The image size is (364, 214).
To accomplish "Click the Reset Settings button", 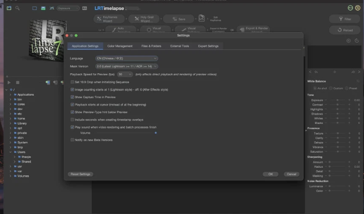I will click(x=80, y=174).
